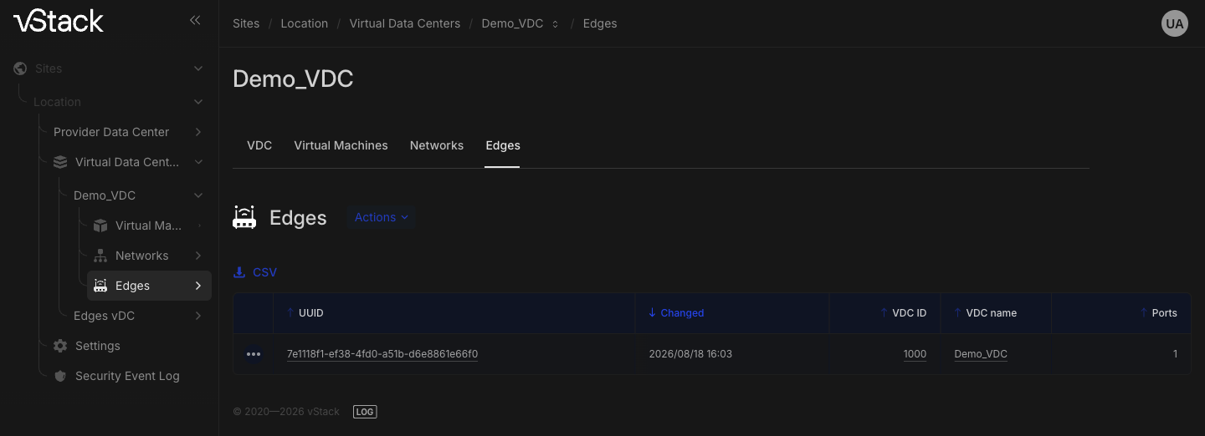Click the sort arrow on the VDC name column
The height and width of the screenshot is (436, 1205).
pyautogui.click(x=958, y=313)
